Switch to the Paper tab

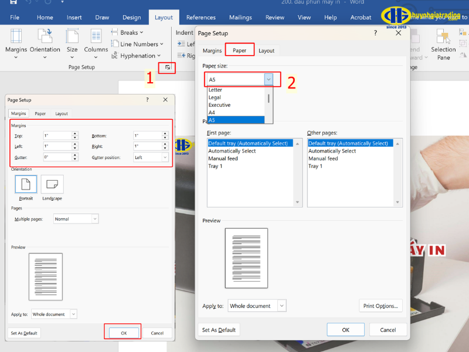[240, 50]
